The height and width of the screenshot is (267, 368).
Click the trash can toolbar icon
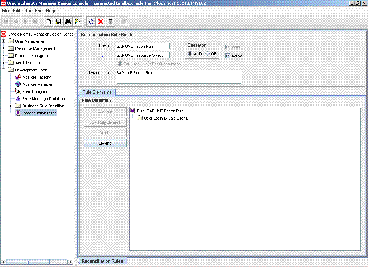(110, 22)
